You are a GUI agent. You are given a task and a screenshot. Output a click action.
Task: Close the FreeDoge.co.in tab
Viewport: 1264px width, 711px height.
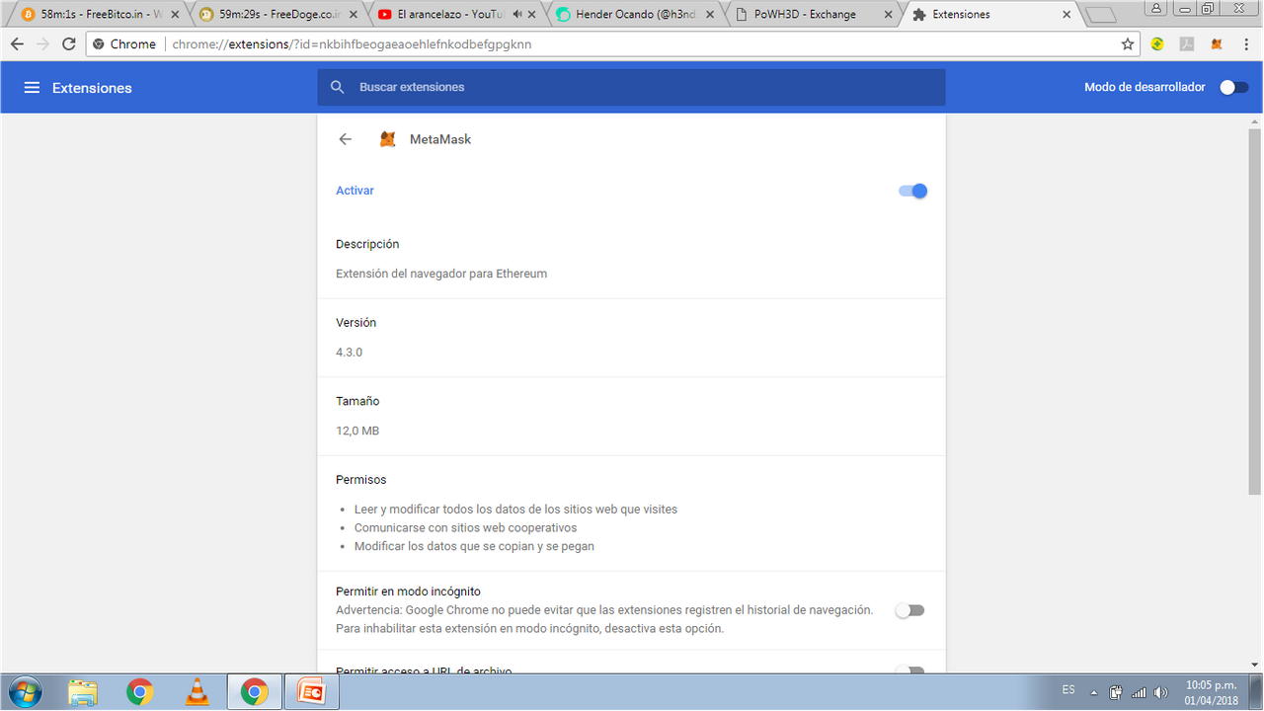(353, 15)
